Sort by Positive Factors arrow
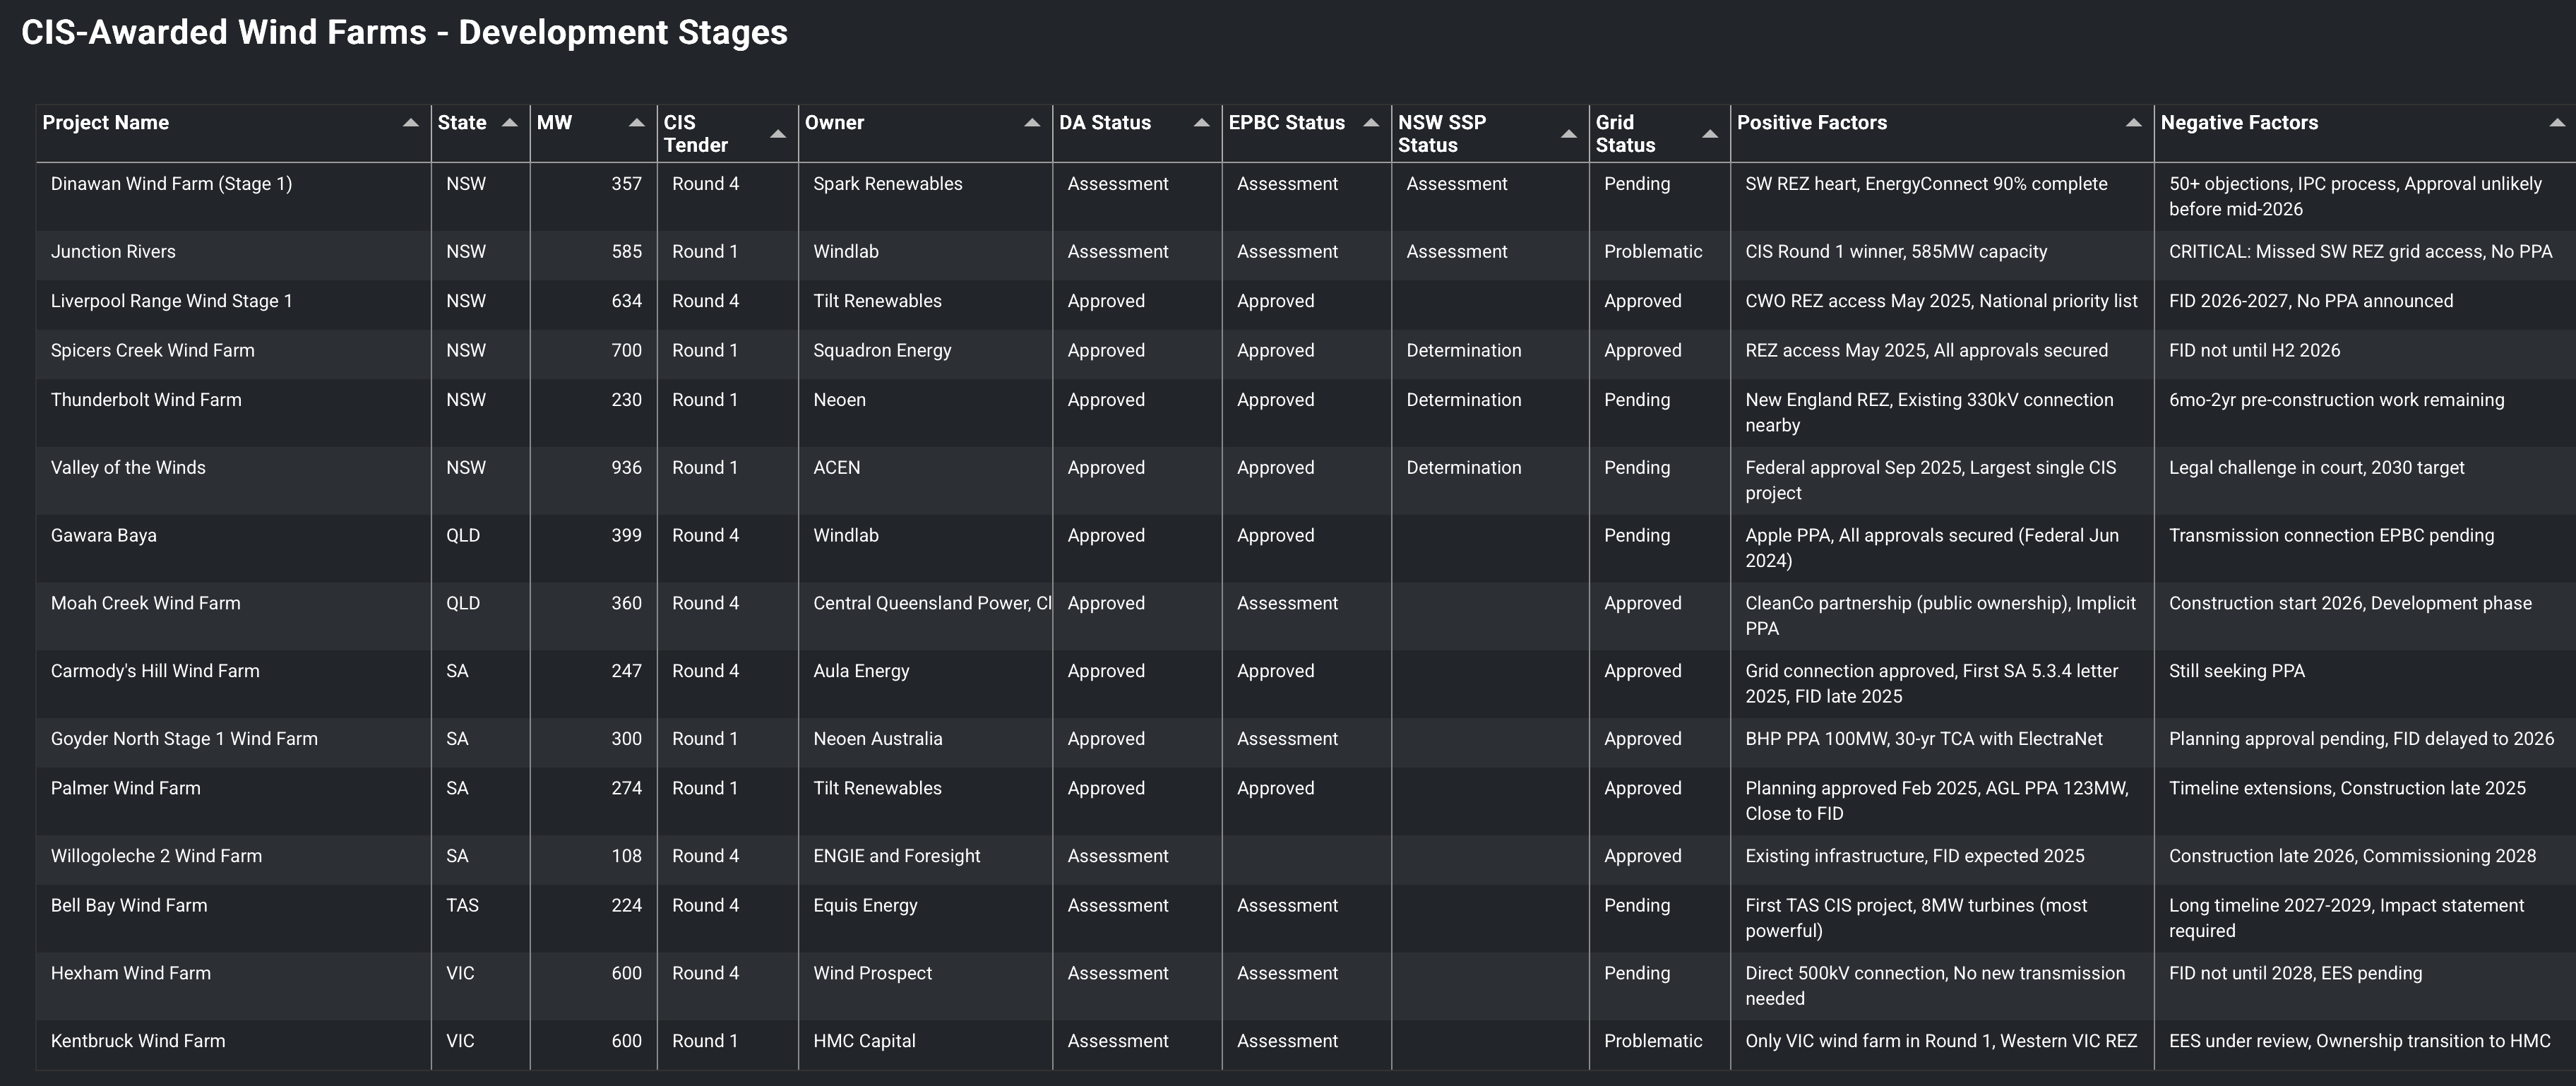This screenshot has width=2576, height=1086. (2133, 123)
